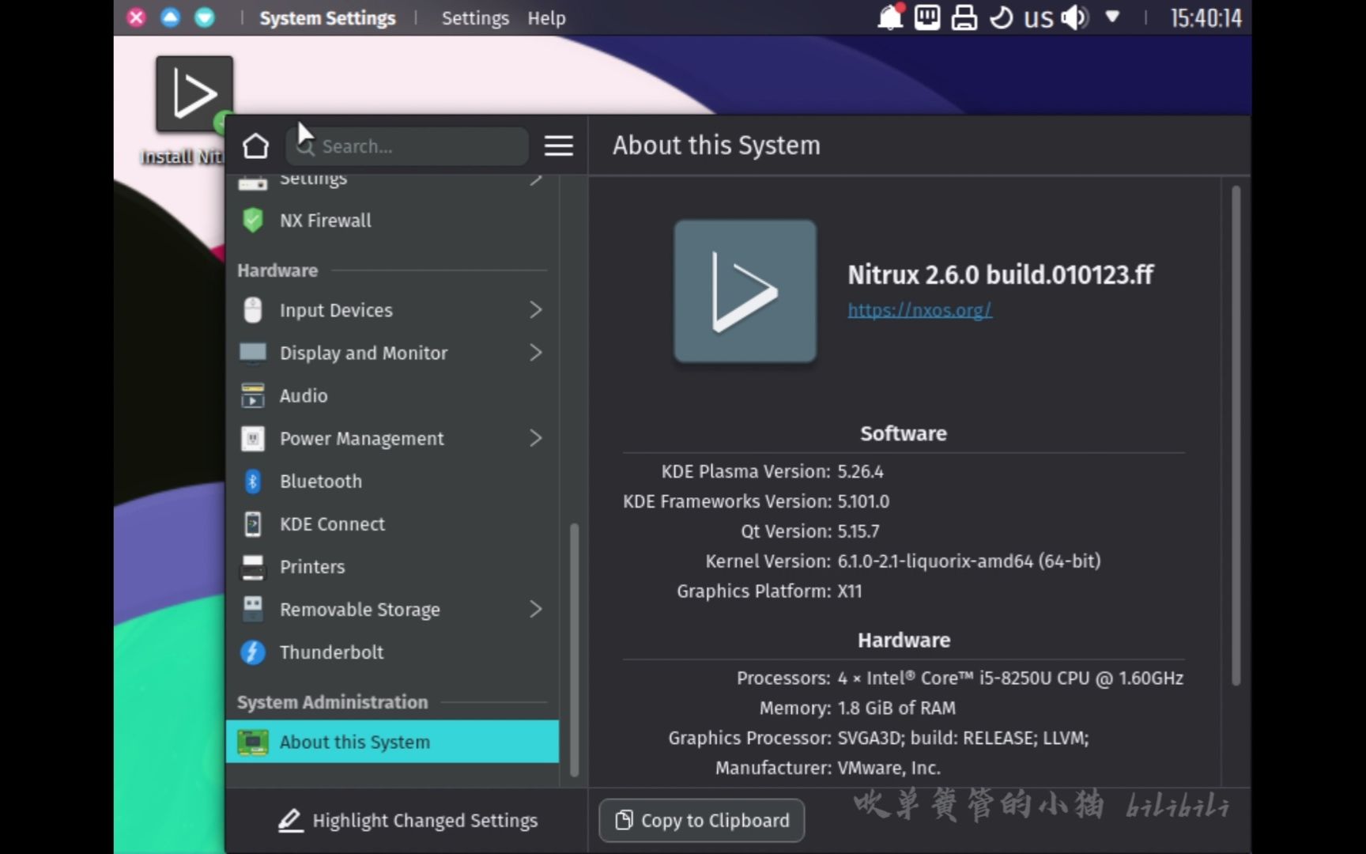Expand the hidden system tray arrow
This screenshot has height=854, width=1366.
[x=1112, y=17]
